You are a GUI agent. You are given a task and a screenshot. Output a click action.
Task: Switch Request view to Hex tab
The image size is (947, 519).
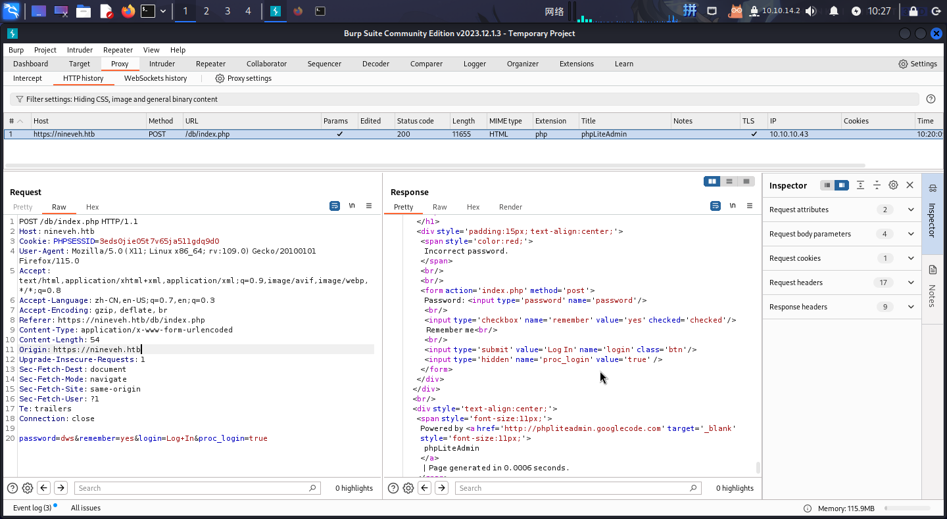click(92, 207)
